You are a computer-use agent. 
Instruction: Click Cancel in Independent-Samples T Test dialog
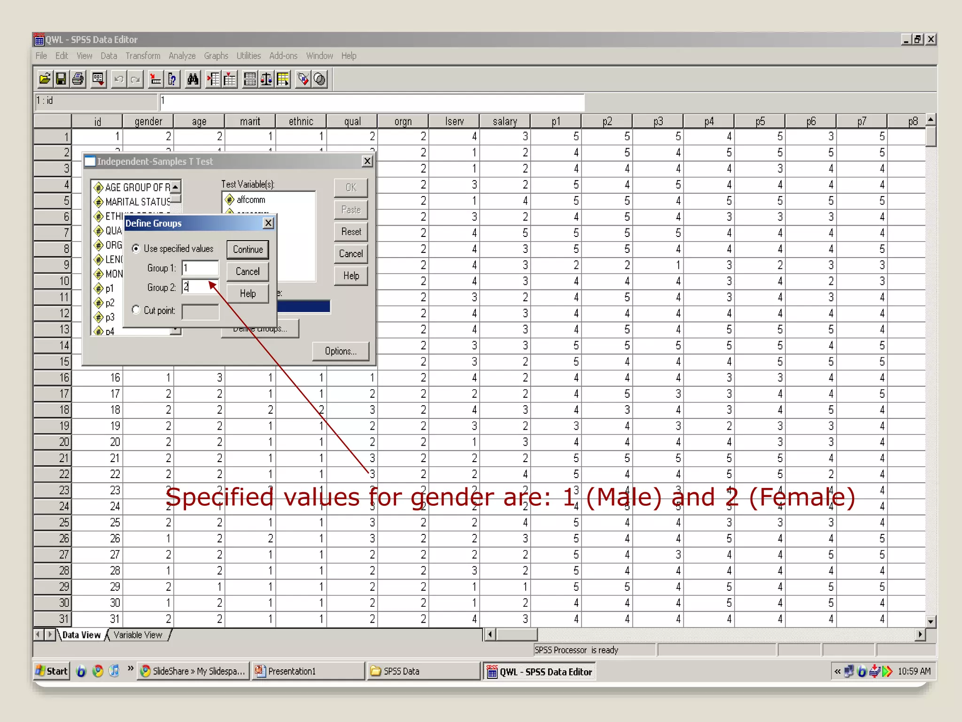point(351,254)
